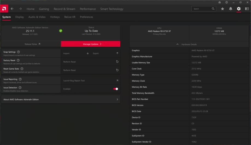Click the Memory Bit Rate value 18.00 Gbps

197,87
